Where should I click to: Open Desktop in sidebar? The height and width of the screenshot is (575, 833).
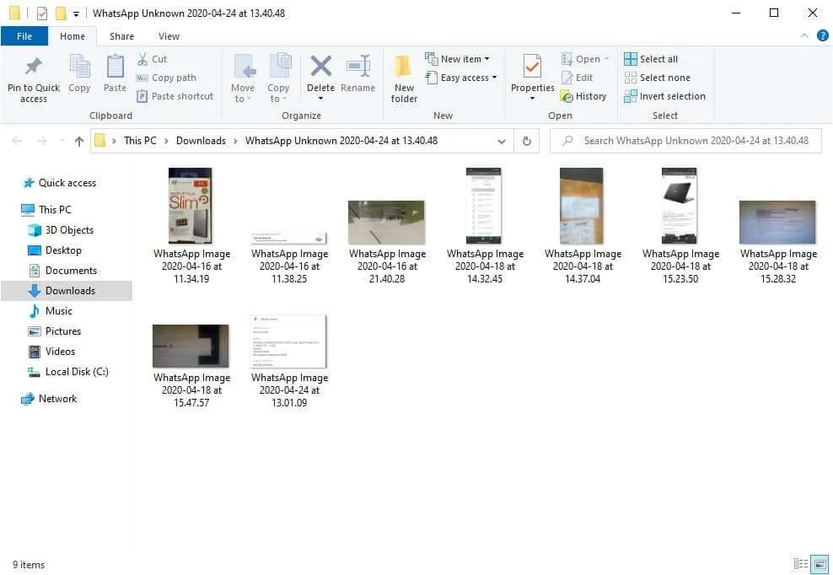54,250
